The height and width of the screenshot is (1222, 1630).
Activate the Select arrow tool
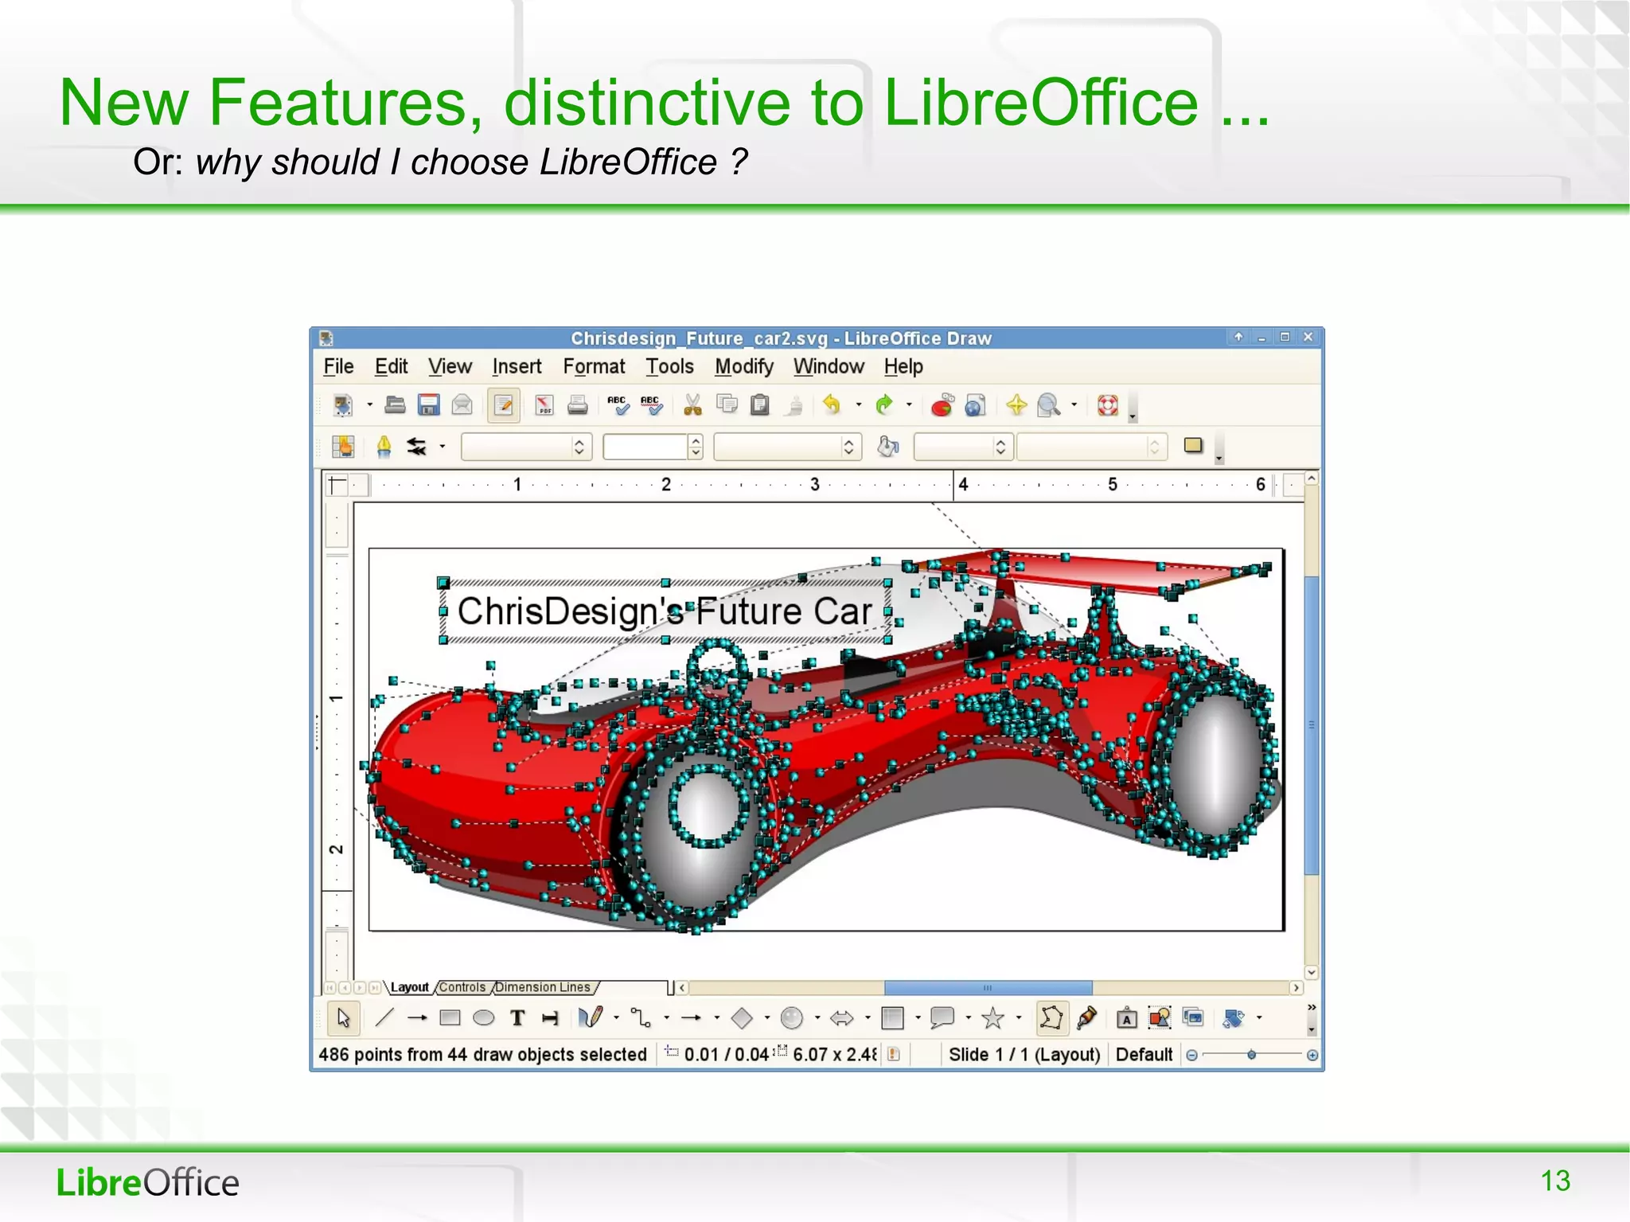pyautogui.click(x=343, y=1017)
